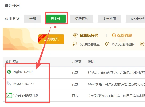The width and height of the screenshot is (145, 107).
Task: Click the 应用分类 label
Action: 12,19
